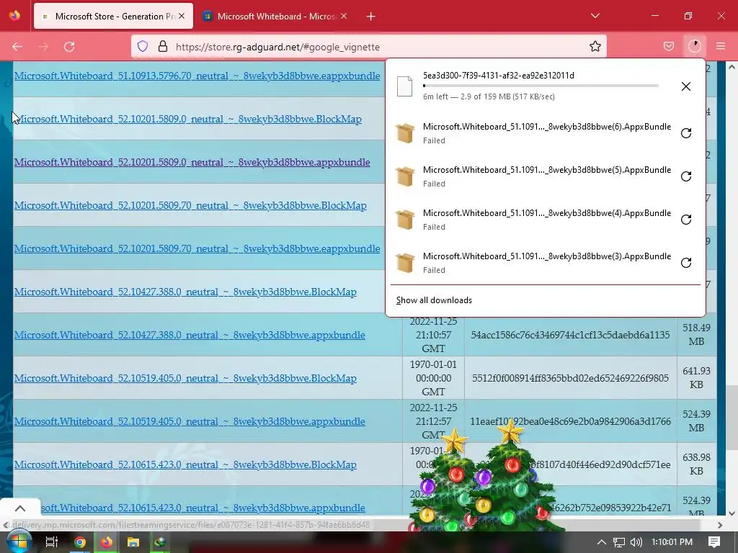Go back to the previous page

[17, 47]
